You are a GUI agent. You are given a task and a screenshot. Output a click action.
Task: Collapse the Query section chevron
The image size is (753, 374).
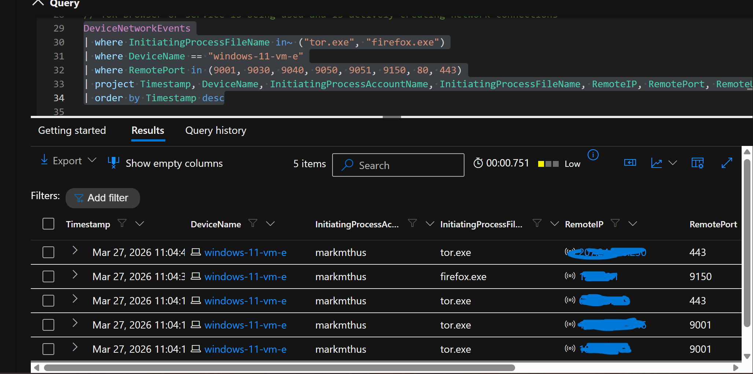coord(38,3)
